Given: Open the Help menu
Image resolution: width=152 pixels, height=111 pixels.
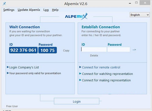Looking at the screenshot, I should coord(55,10).
